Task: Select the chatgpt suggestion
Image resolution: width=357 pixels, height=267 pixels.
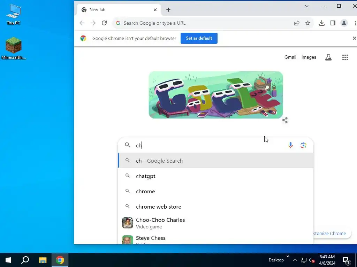Action: [x=215, y=176]
